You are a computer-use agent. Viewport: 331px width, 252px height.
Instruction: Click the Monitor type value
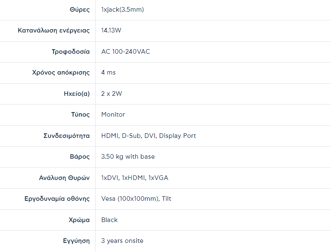click(x=113, y=115)
